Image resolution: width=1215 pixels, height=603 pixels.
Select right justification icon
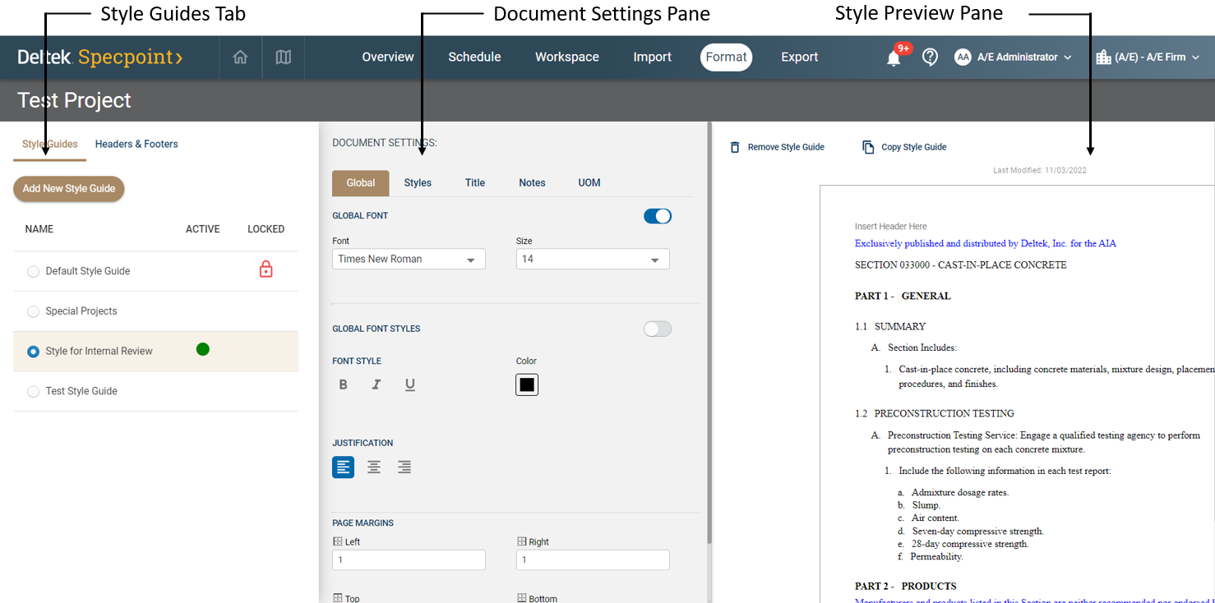(404, 467)
